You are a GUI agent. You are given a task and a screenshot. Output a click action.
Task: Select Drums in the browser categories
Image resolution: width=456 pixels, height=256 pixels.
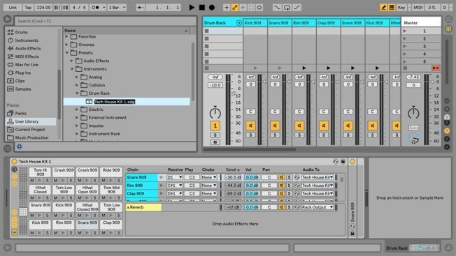(x=21, y=32)
